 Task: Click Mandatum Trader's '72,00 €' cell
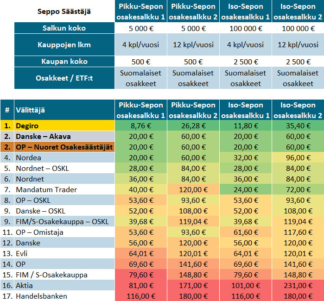click(x=298, y=189)
